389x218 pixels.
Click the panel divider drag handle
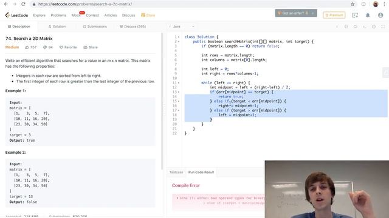(164, 110)
